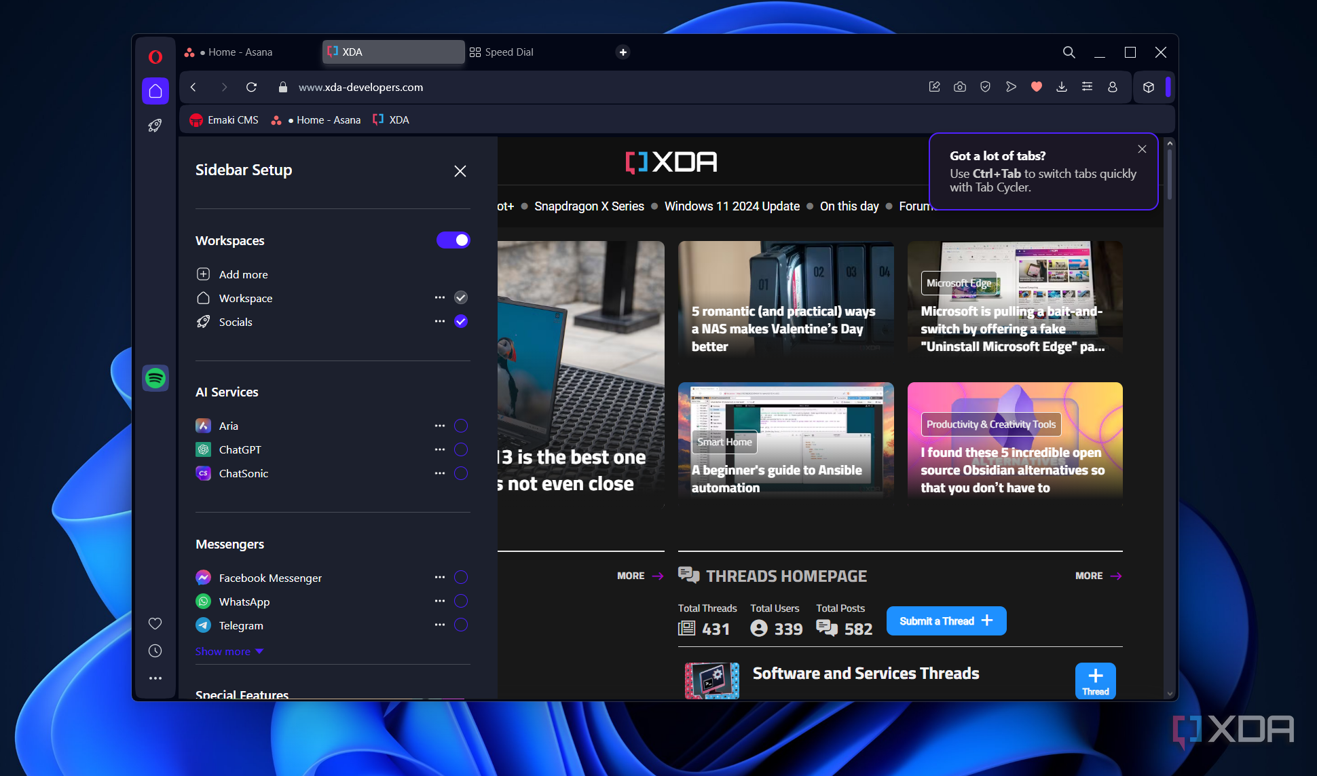Screen dimensions: 1317x776
Task: Open options menu for Aria
Action: (x=440, y=426)
